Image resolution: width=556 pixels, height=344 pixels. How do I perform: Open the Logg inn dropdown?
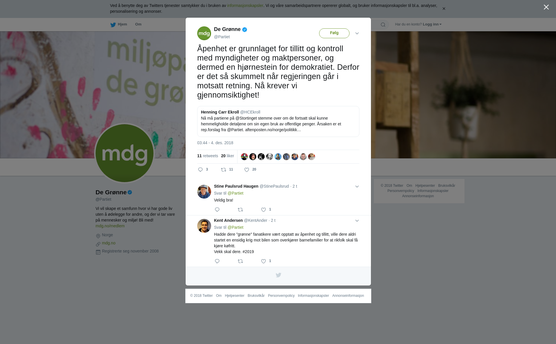point(432,24)
